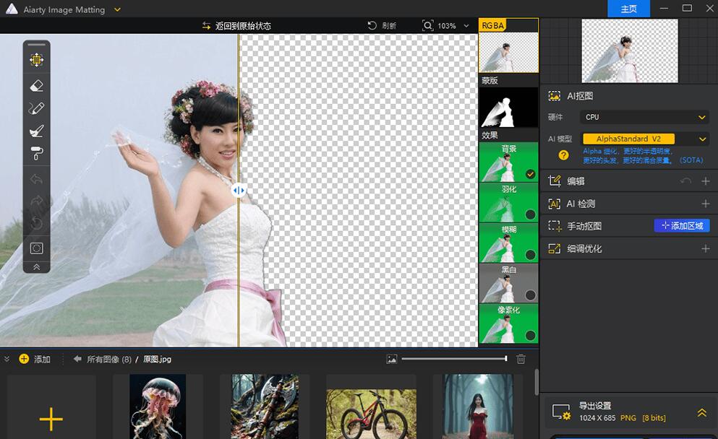The image size is (718, 439).
Task: Click the Refresh (刷新) icon above the canvas
Action: coord(370,25)
